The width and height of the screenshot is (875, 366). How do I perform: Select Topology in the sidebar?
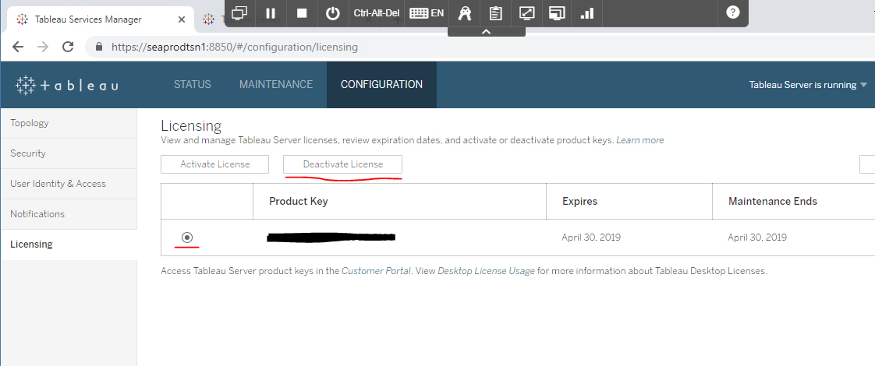(x=69, y=123)
